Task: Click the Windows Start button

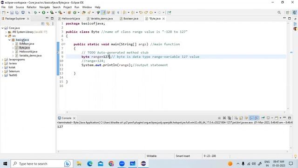Action: click(5, 164)
